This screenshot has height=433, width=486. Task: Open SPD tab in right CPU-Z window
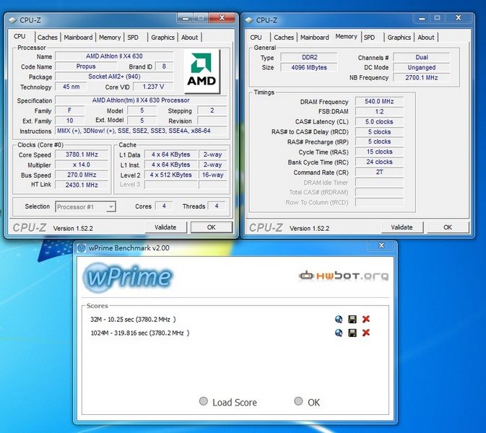tap(369, 38)
